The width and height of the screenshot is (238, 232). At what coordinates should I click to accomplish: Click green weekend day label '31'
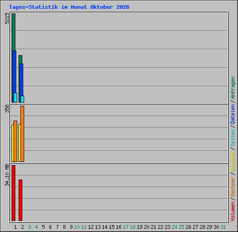[223, 227]
